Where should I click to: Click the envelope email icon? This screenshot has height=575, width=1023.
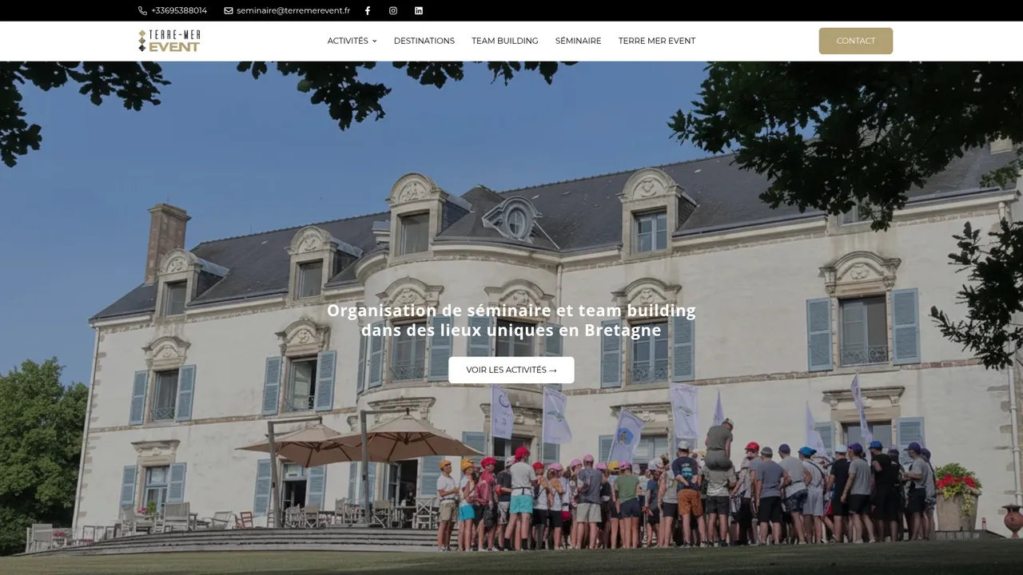[229, 10]
